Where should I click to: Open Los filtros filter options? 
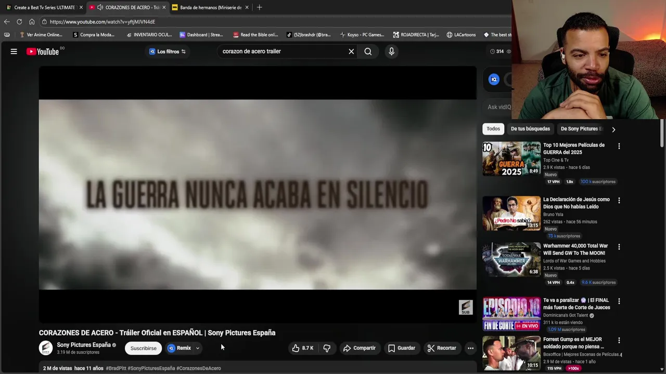point(168,51)
